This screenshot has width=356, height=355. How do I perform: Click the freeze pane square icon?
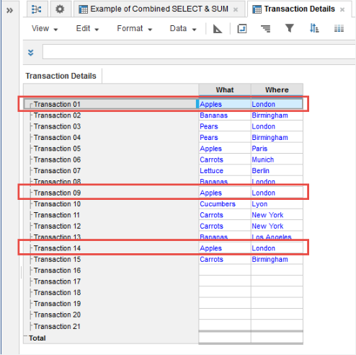tap(242, 29)
